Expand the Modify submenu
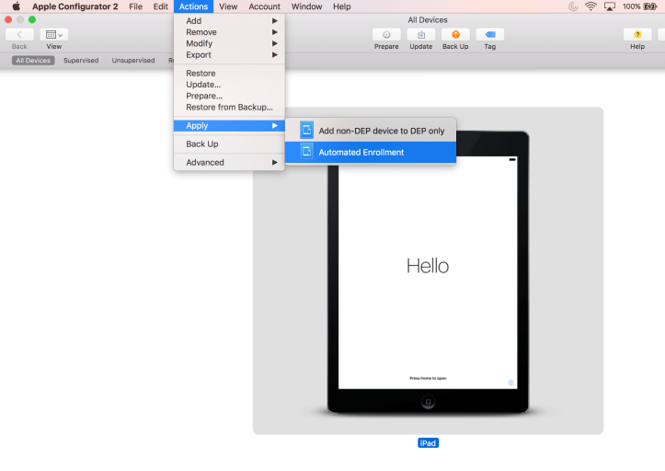This screenshot has width=665, height=471. click(229, 43)
